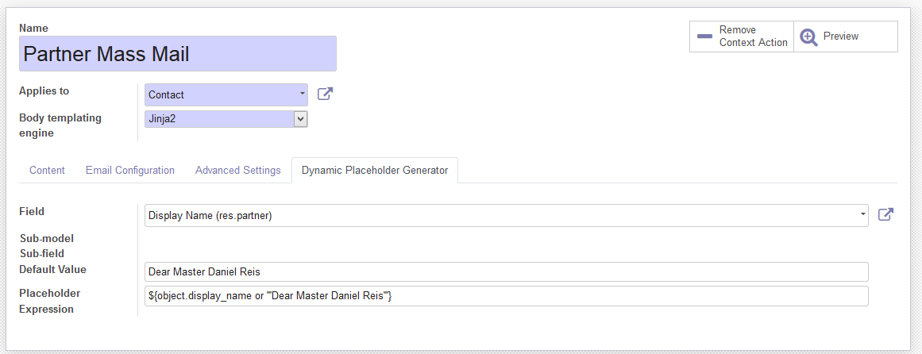The width and height of the screenshot is (922, 354).
Task: Click the Sub-model label
Action: pyautogui.click(x=46, y=238)
